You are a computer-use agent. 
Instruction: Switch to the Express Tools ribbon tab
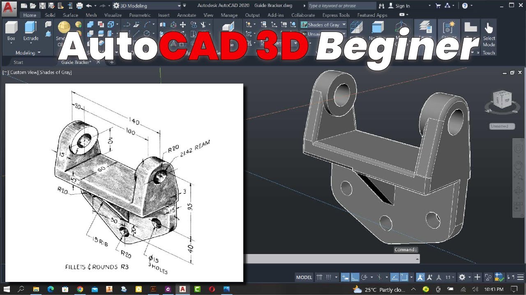(336, 15)
